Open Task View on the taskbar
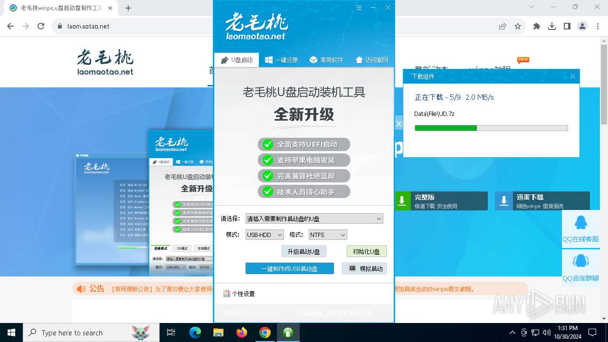608x342 pixels. click(171, 332)
